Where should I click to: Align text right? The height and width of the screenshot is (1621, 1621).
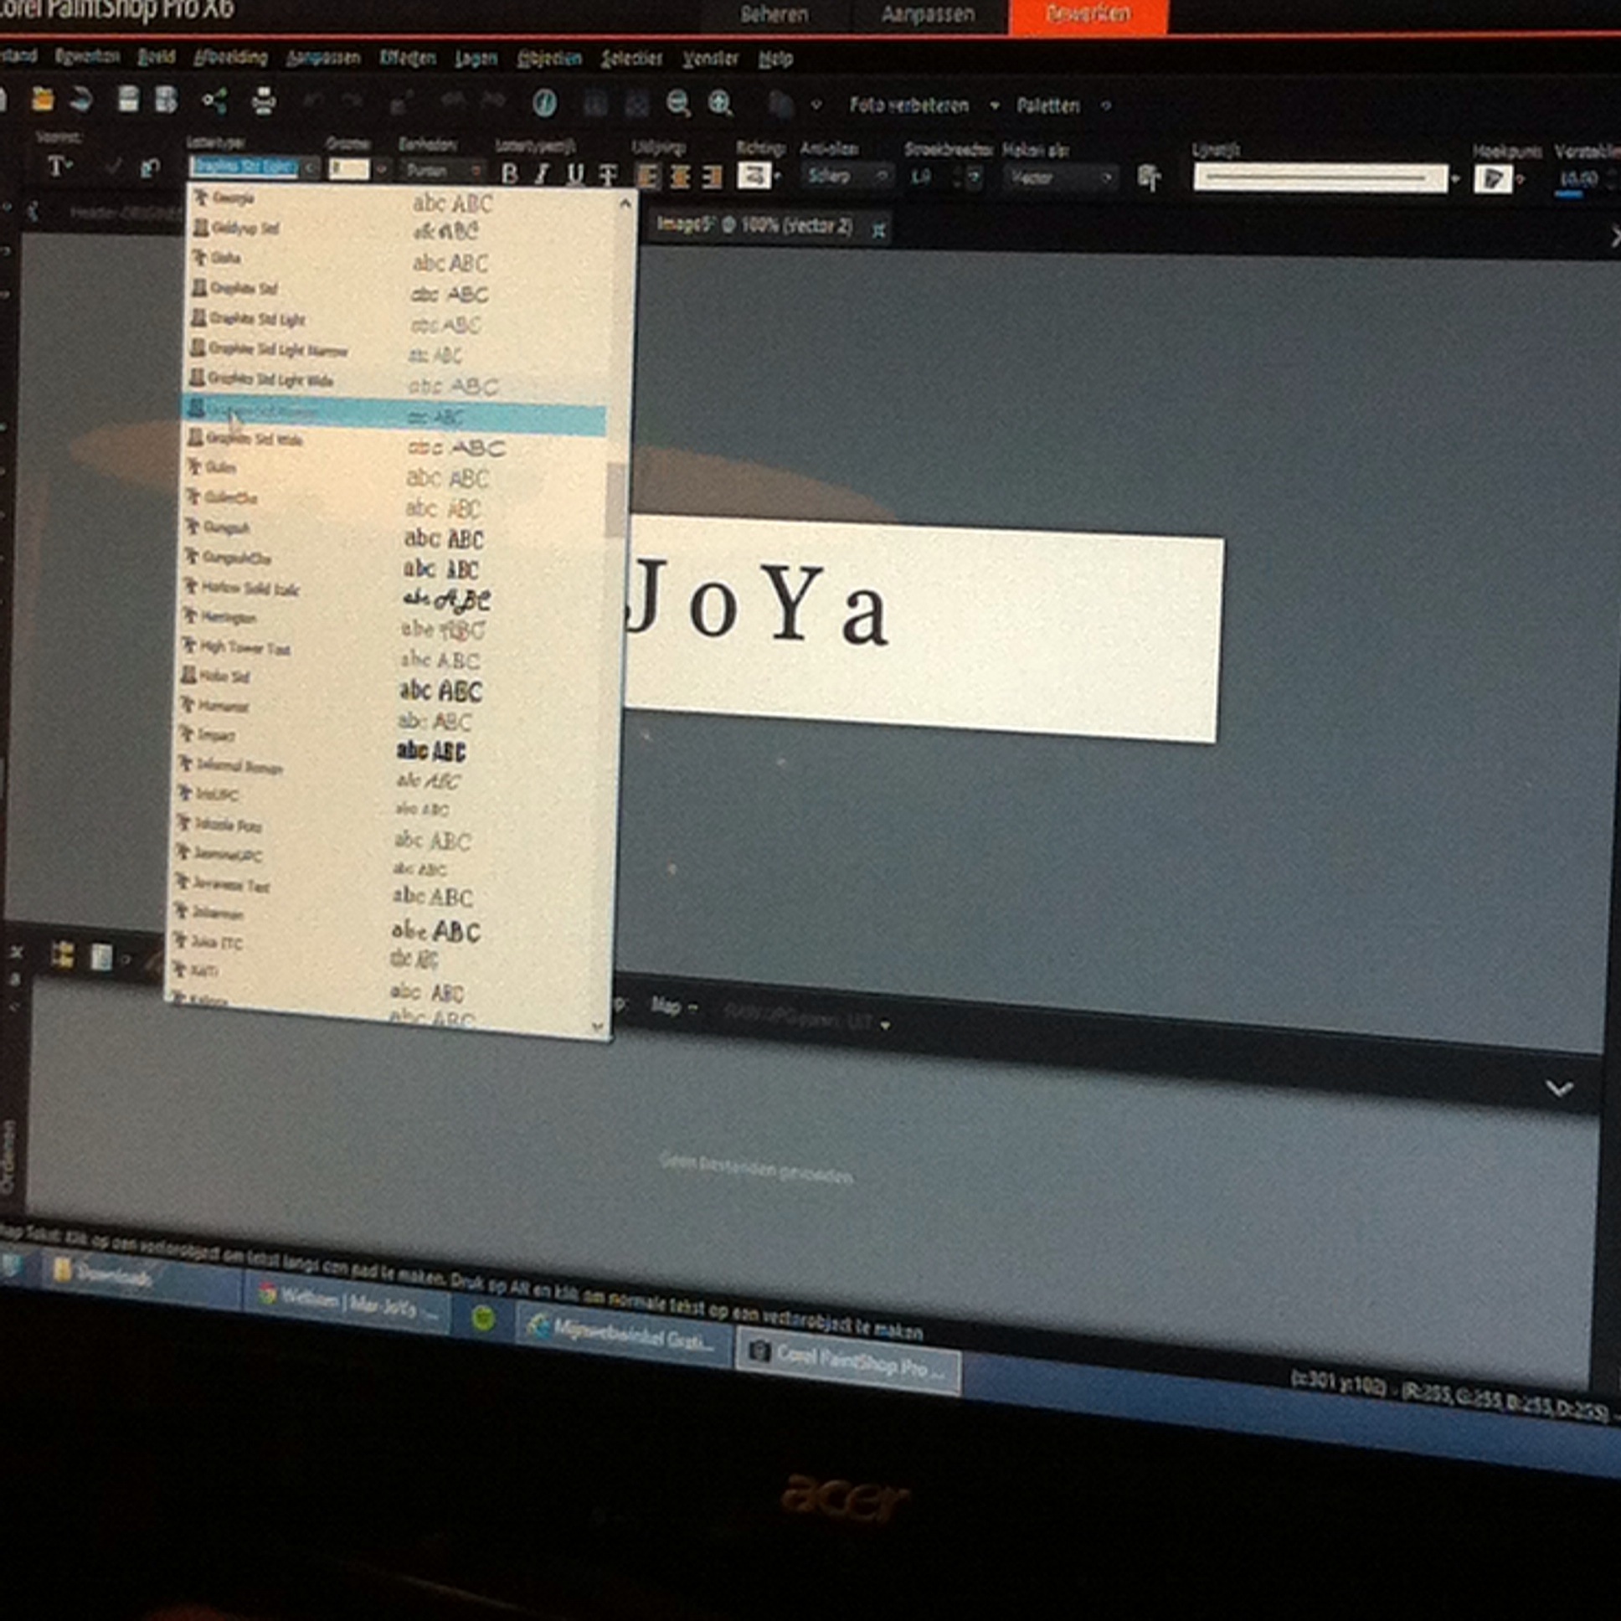click(712, 176)
